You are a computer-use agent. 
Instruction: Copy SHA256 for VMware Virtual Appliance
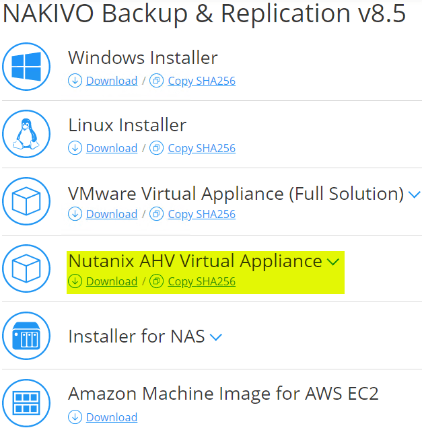(201, 214)
